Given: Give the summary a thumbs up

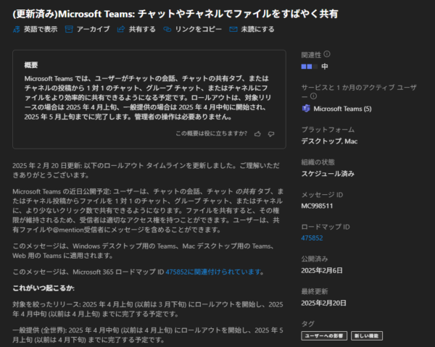Looking at the screenshot, I should click(x=257, y=134).
